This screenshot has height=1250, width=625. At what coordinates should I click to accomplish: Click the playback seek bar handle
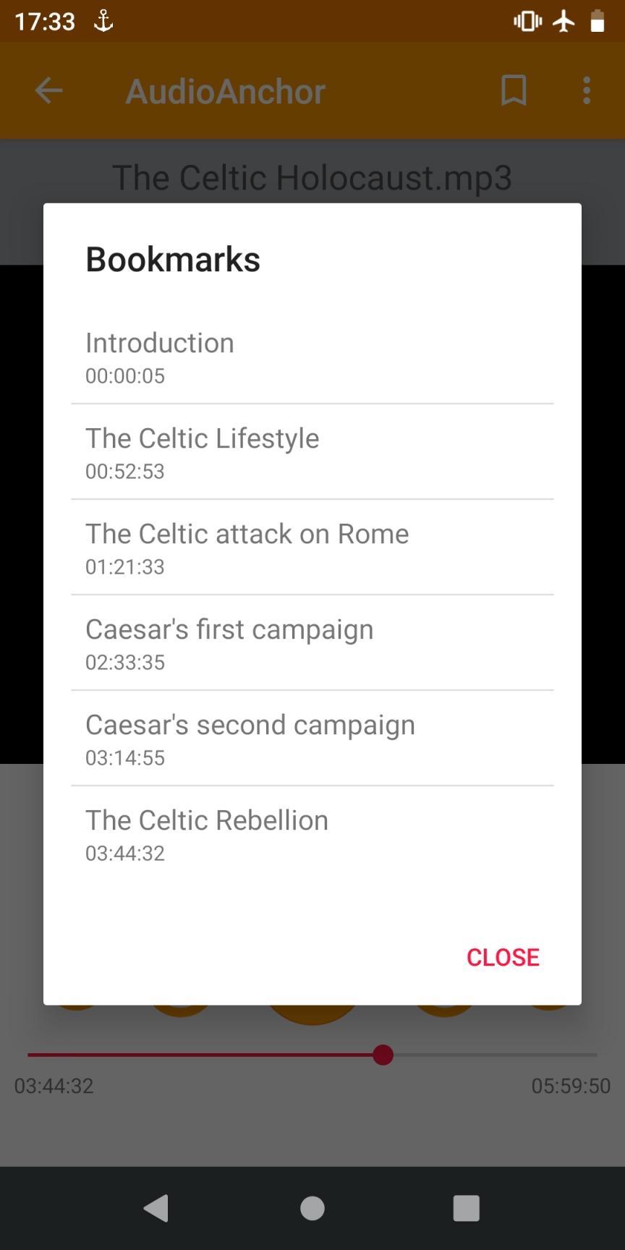pyautogui.click(x=383, y=1055)
